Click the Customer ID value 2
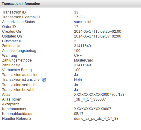 point(75,41)
